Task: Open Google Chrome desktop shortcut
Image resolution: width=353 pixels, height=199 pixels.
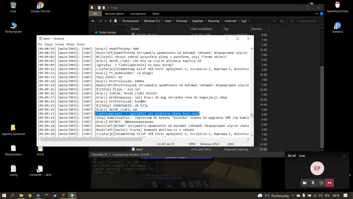Action: 40,7
